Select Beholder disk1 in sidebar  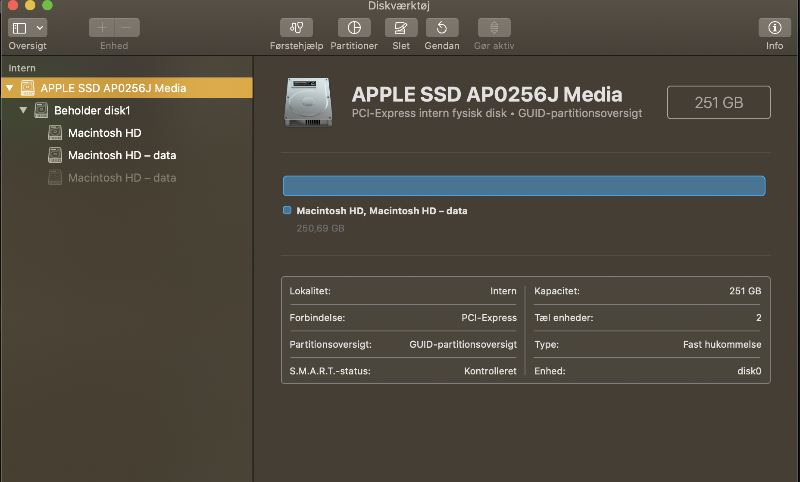coord(127,111)
